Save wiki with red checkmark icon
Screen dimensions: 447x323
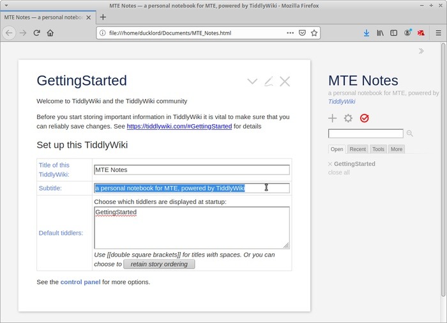[365, 118]
